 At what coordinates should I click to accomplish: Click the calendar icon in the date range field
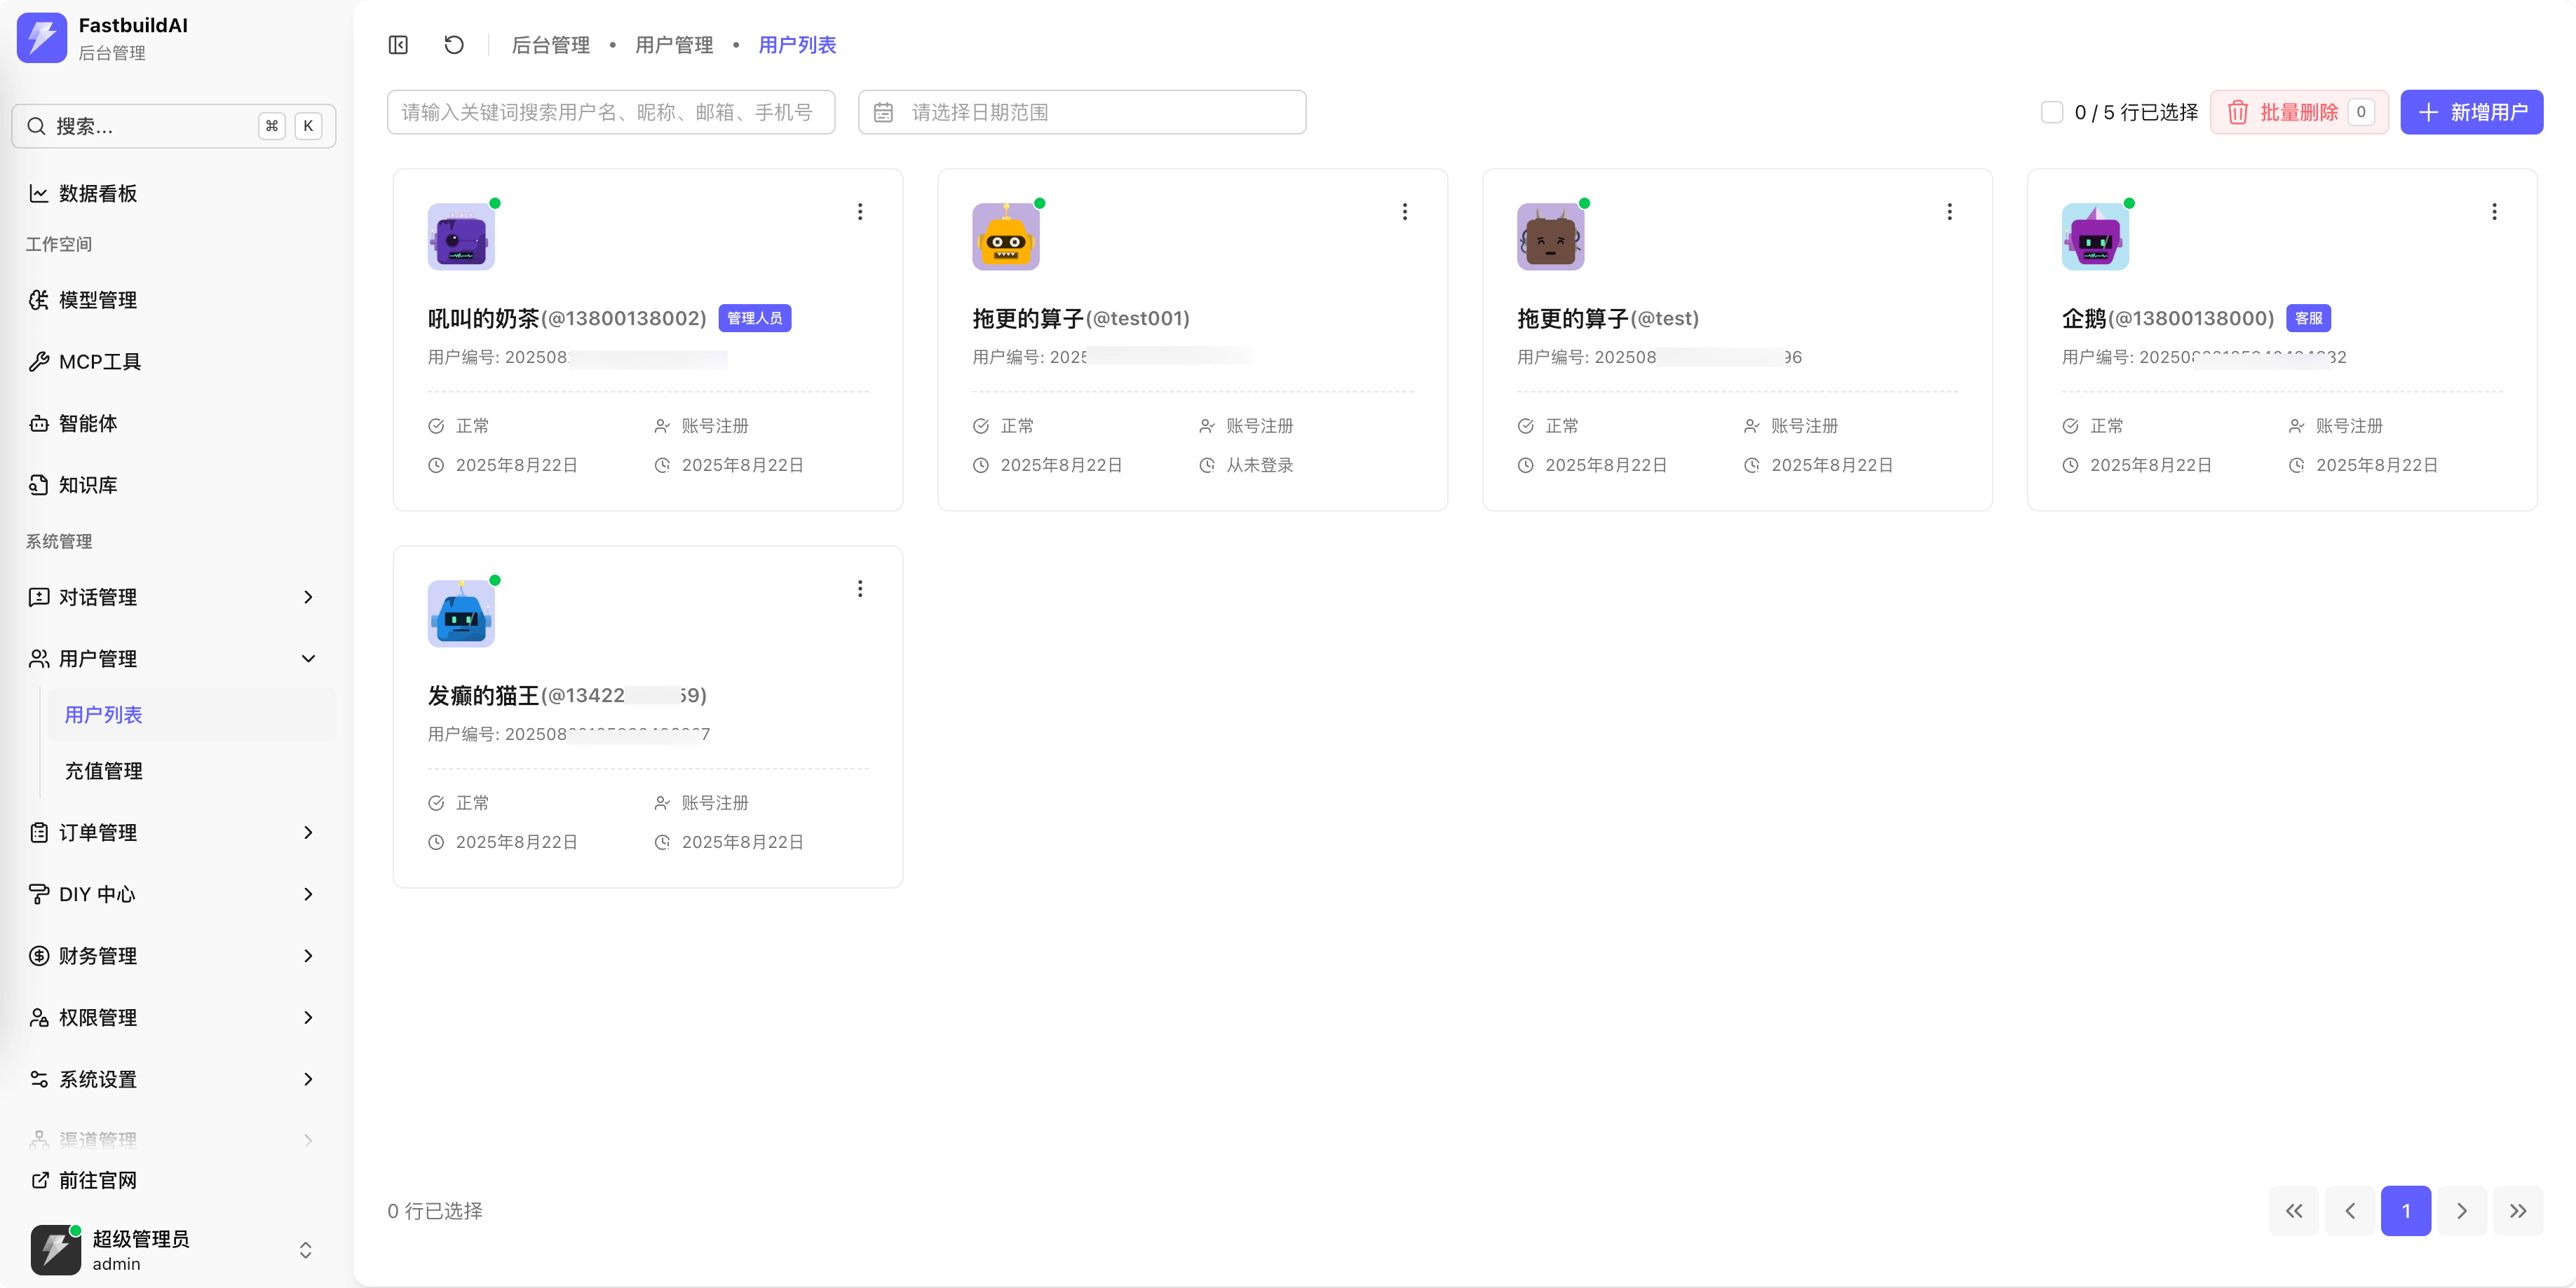click(x=883, y=112)
